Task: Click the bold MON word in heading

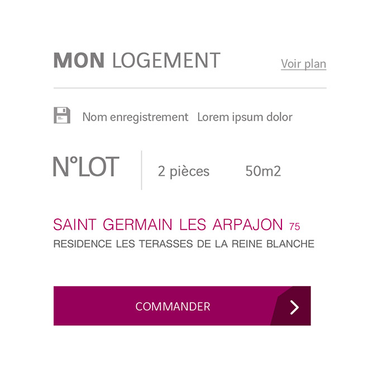Action: [x=79, y=60]
